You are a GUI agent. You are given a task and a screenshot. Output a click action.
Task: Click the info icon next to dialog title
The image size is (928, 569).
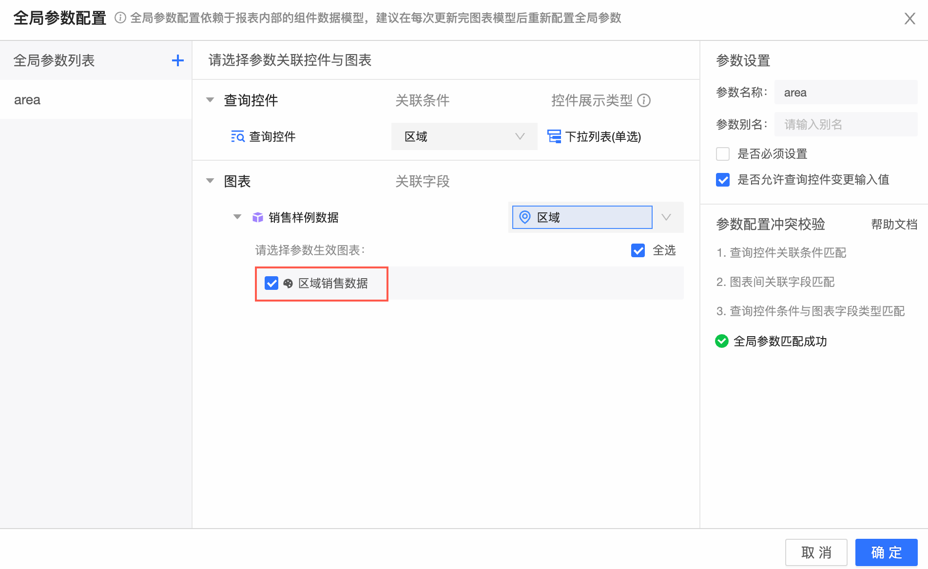click(x=120, y=18)
